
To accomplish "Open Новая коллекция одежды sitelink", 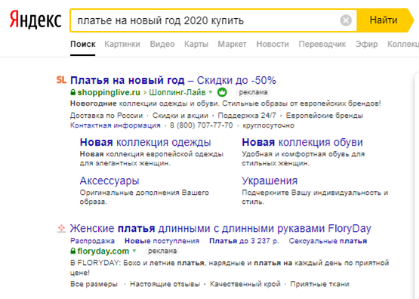I will coord(146,142).
